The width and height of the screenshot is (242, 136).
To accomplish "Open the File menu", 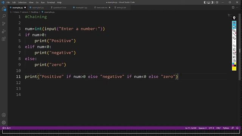I will [8, 3].
